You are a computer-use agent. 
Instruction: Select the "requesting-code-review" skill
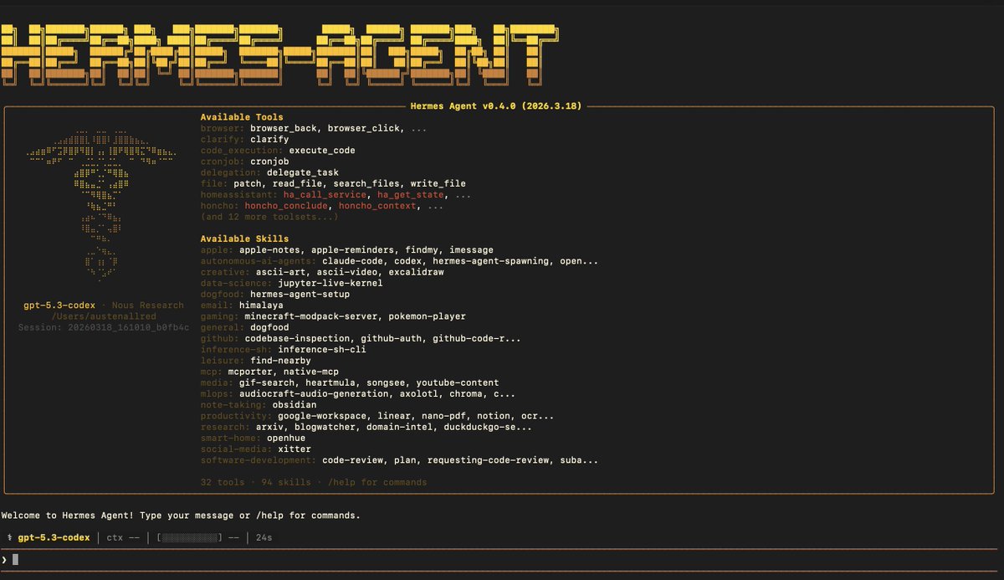point(489,460)
